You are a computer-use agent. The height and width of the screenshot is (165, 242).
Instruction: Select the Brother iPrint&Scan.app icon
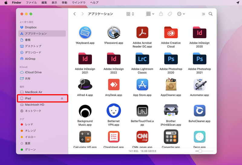coord(171,110)
